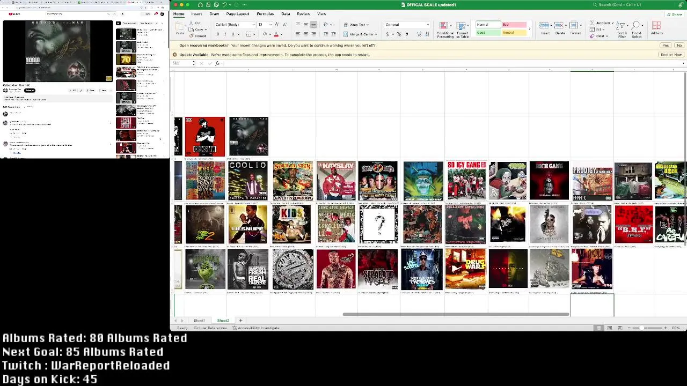Screen dimensions: 687x386
Task: Toggle right horizontal text alignment
Action: [x=313, y=34]
